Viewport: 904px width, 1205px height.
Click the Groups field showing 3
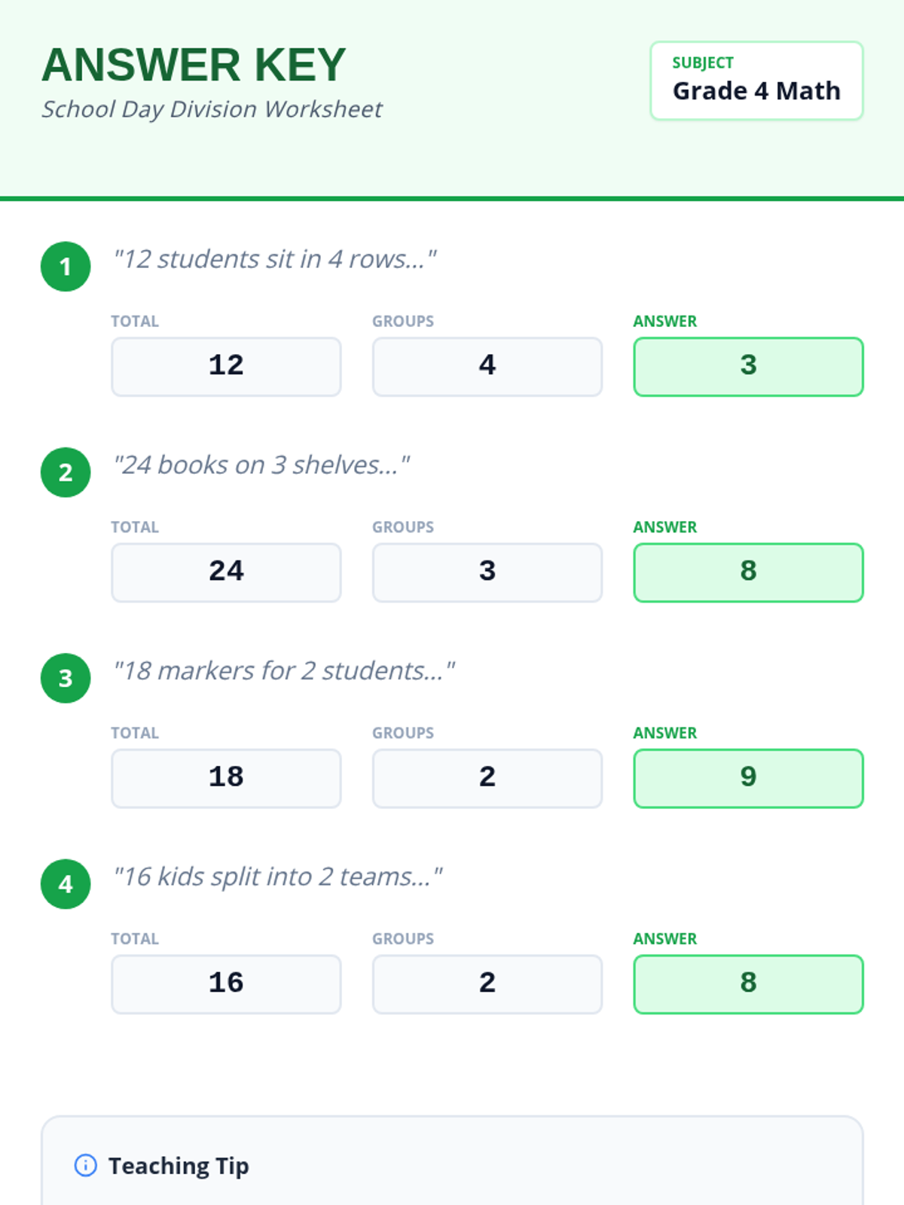coord(487,572)
